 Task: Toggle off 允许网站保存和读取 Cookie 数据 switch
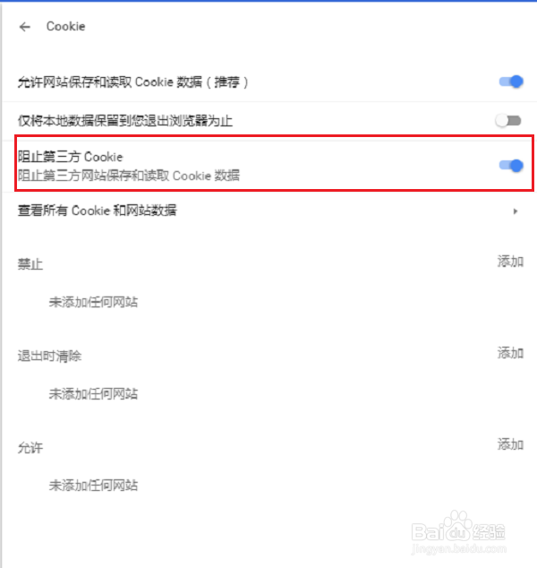(511, 82)
